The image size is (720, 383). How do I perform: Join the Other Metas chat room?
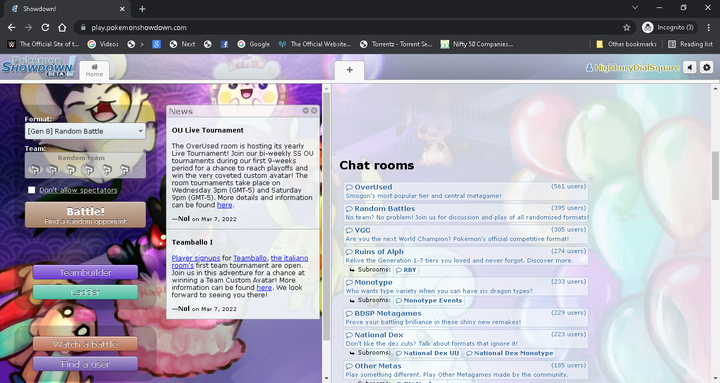coord(466,370)
